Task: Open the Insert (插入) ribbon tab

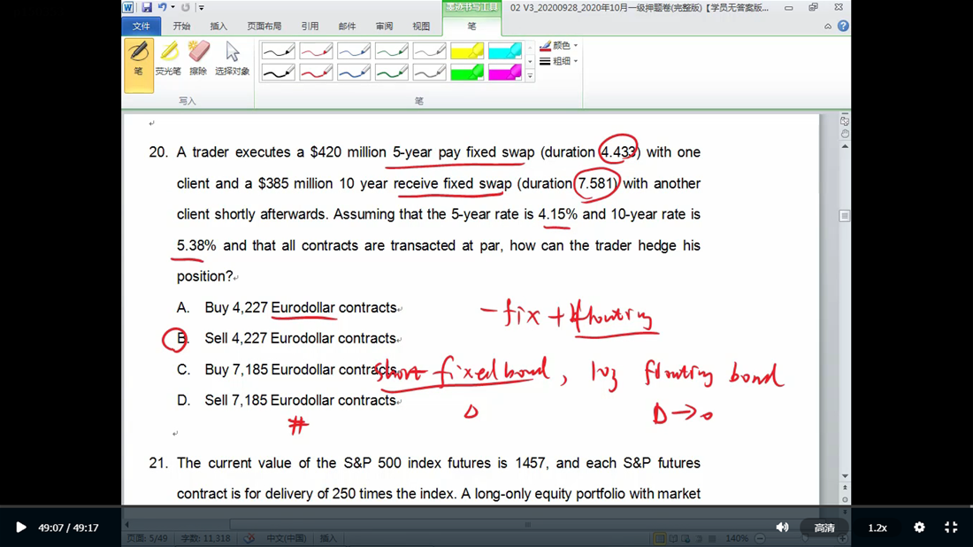Action: [x=218, y=26]
